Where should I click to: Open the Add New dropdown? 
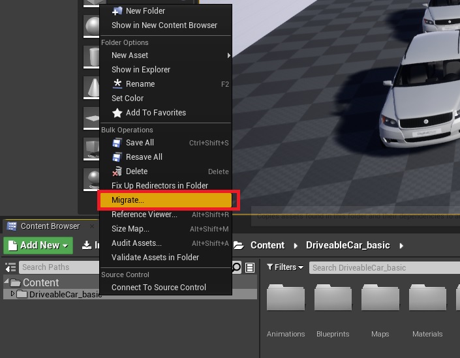click(x=39, y=245)
